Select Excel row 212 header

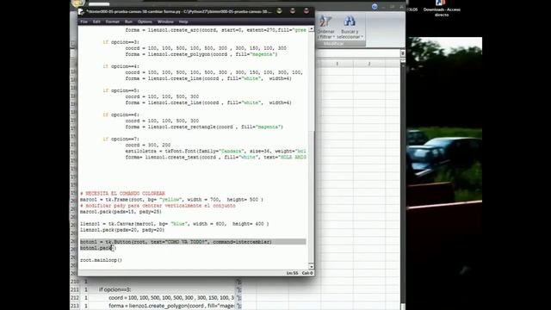pos(75,298)
